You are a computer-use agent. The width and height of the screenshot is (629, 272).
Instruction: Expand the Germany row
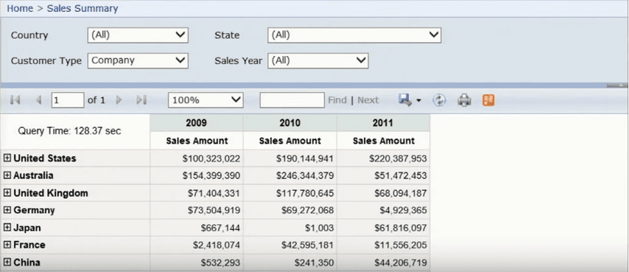click(7, 210)
